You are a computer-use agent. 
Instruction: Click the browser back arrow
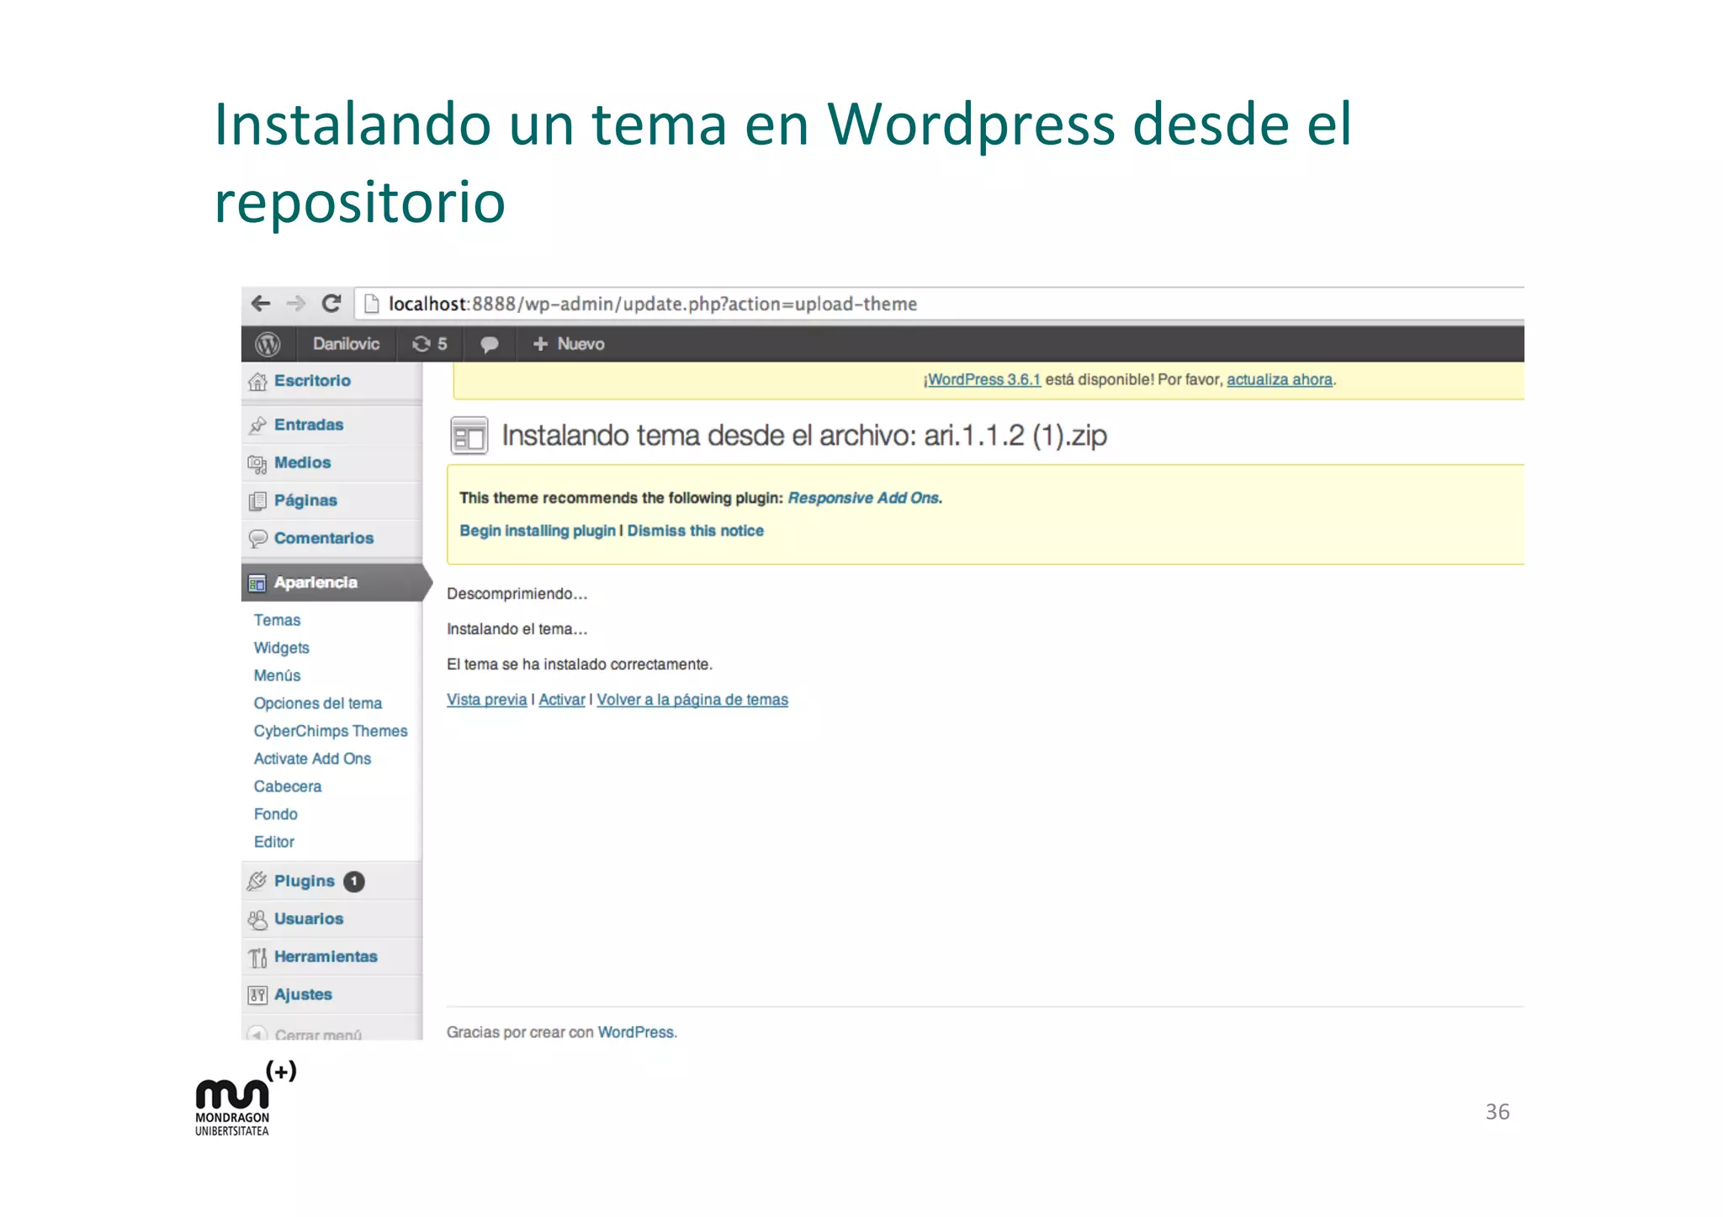coord(261,304)
